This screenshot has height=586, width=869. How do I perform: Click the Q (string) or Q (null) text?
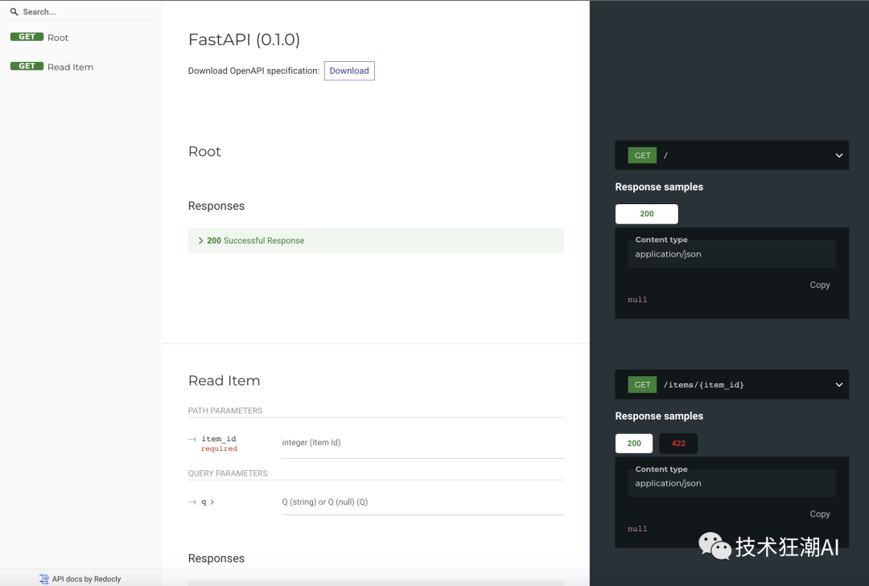(x=325, y=502)
